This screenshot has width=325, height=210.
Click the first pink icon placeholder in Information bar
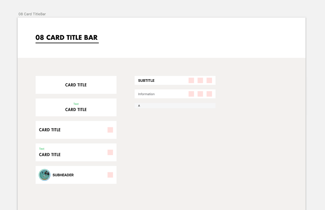tap(191, 94)
